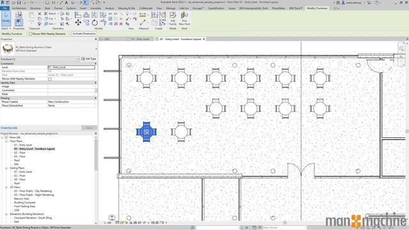Click the signed-in user account name

coord(354,3)
